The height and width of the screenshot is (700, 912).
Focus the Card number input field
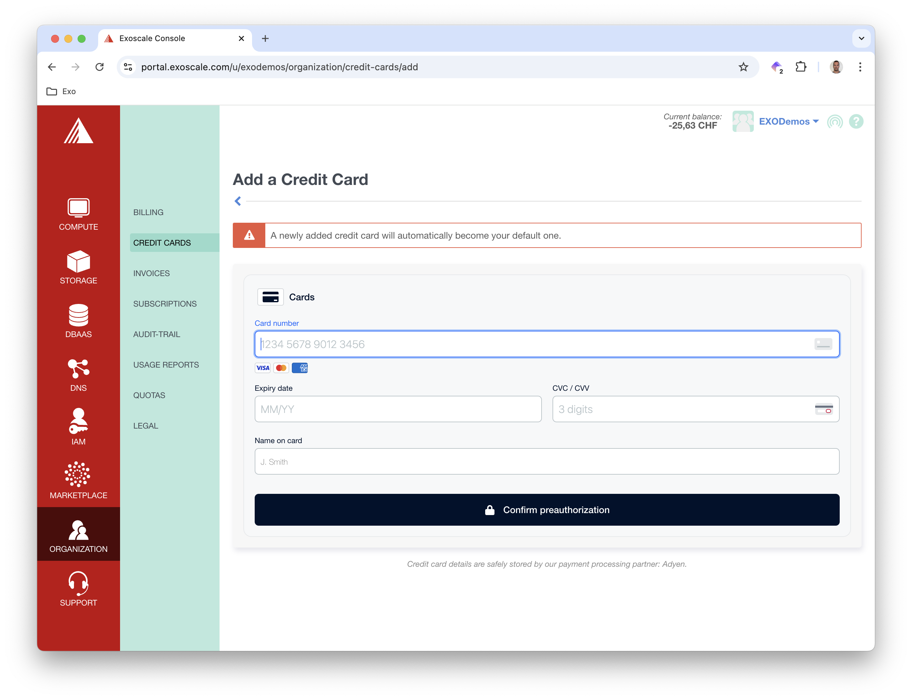click(x=534, y=344)
